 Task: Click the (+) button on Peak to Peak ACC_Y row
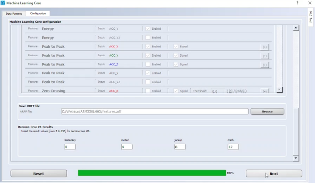click(265, 56)
